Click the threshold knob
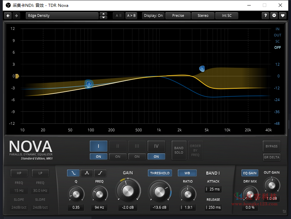The width and height of the screenshot is (291, 219). pos(159,191)
